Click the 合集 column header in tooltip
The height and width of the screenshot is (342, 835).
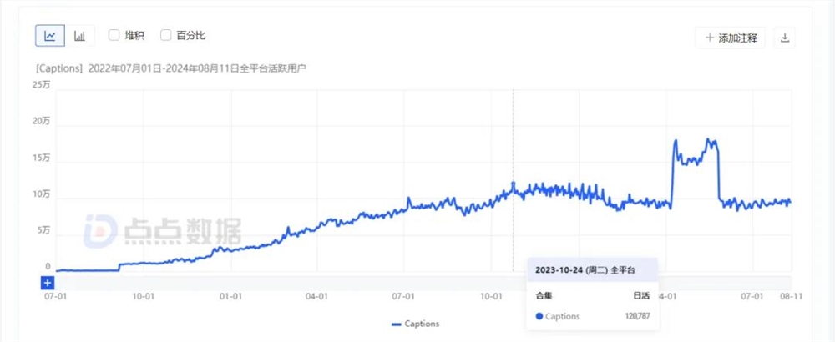[544, 296]
